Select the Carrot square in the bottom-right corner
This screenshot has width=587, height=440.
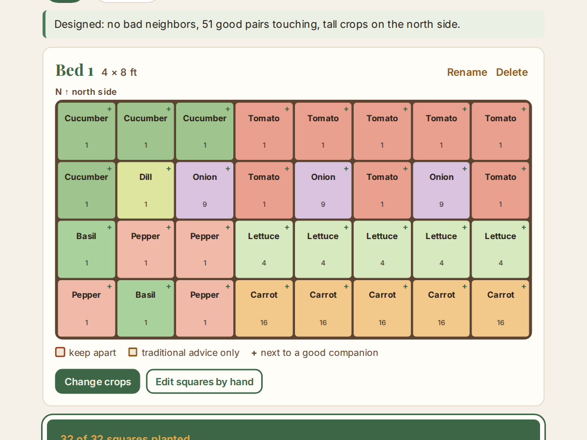tap(500, 308)
